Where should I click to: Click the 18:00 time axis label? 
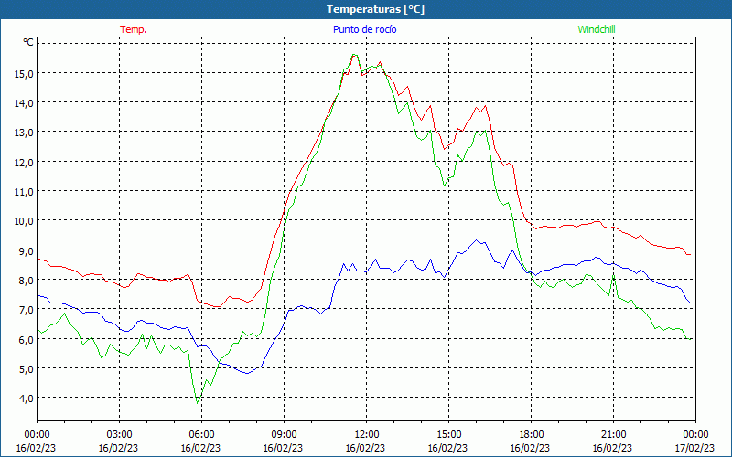tap(531, 434)
